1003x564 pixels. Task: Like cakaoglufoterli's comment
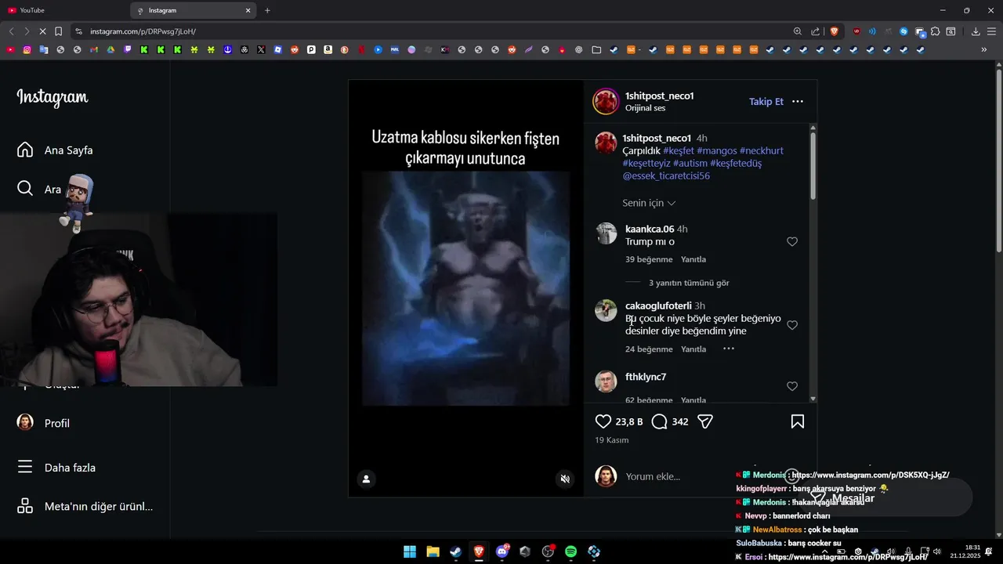pos(792,325)
